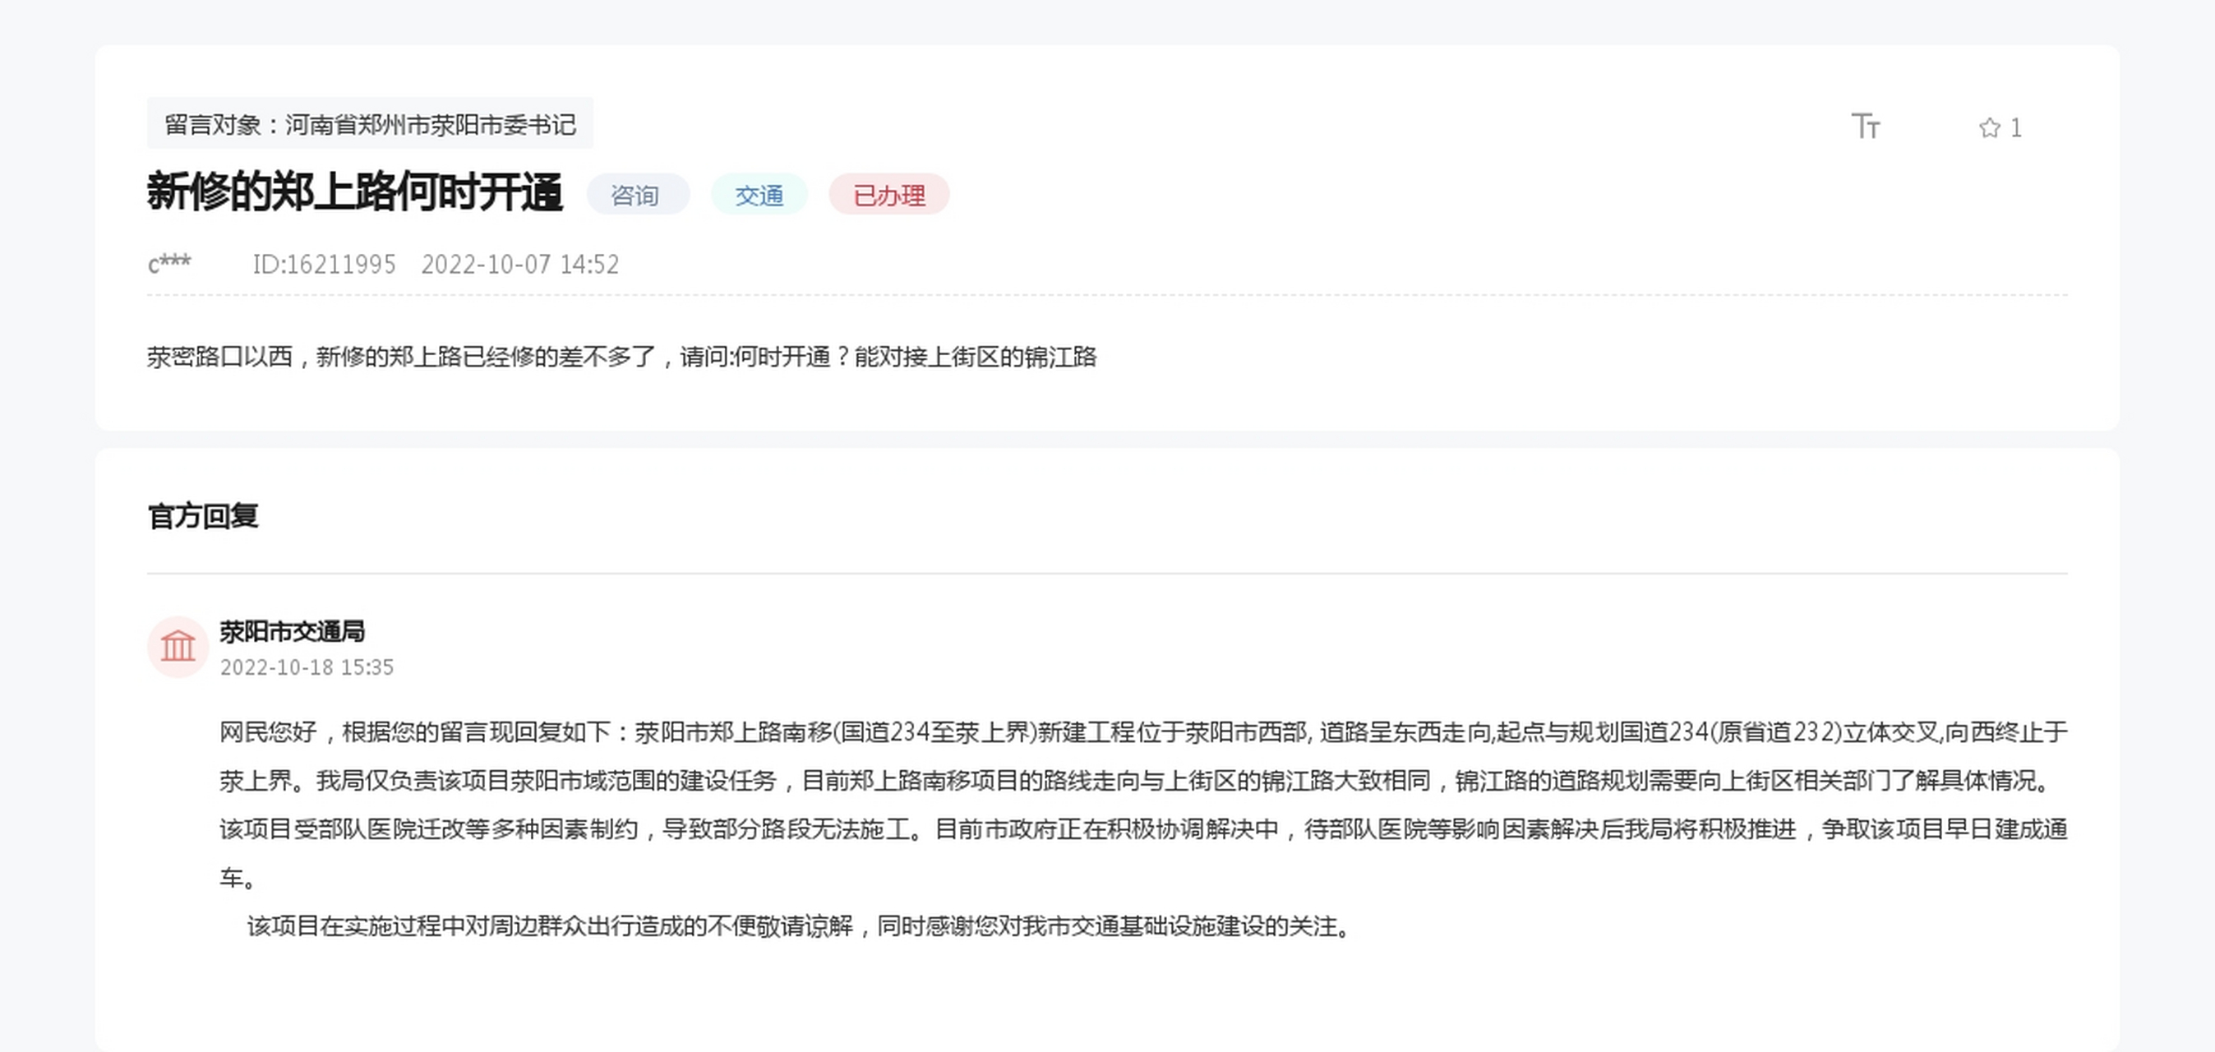Select the user ID:16211995 text
This screenshot has height=1052, width=2215.
[x=324, y=264]
